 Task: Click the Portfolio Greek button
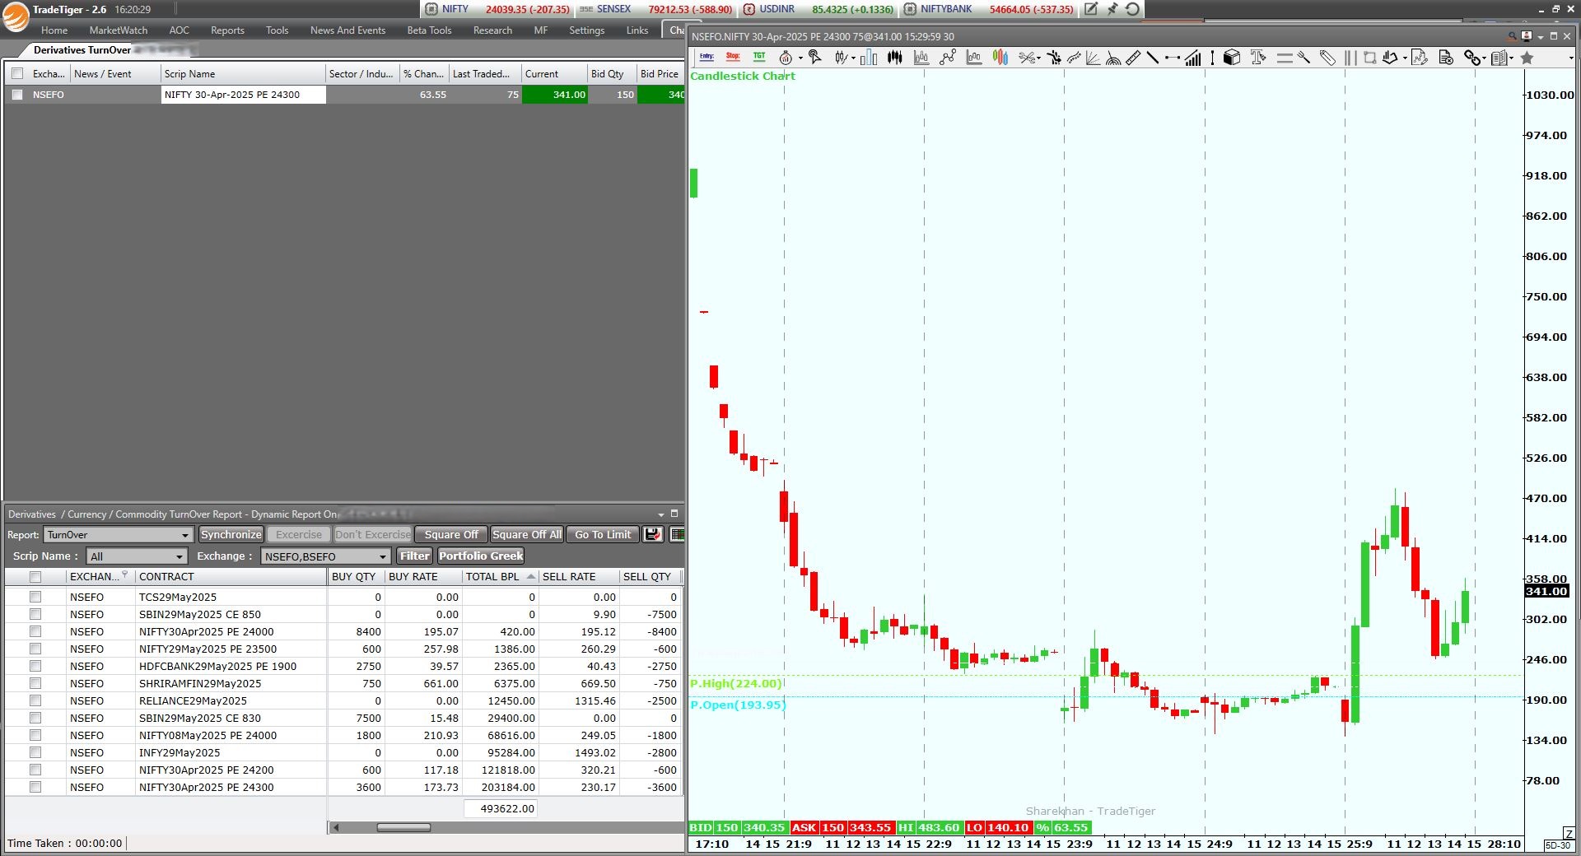tap(481, 556)
